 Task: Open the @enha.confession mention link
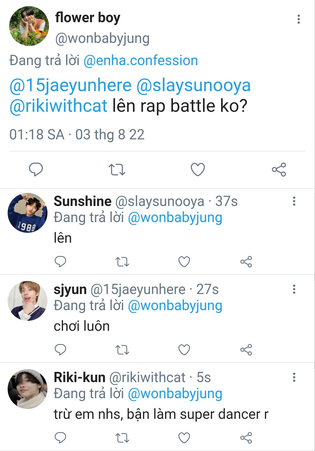tap(141, 61)
